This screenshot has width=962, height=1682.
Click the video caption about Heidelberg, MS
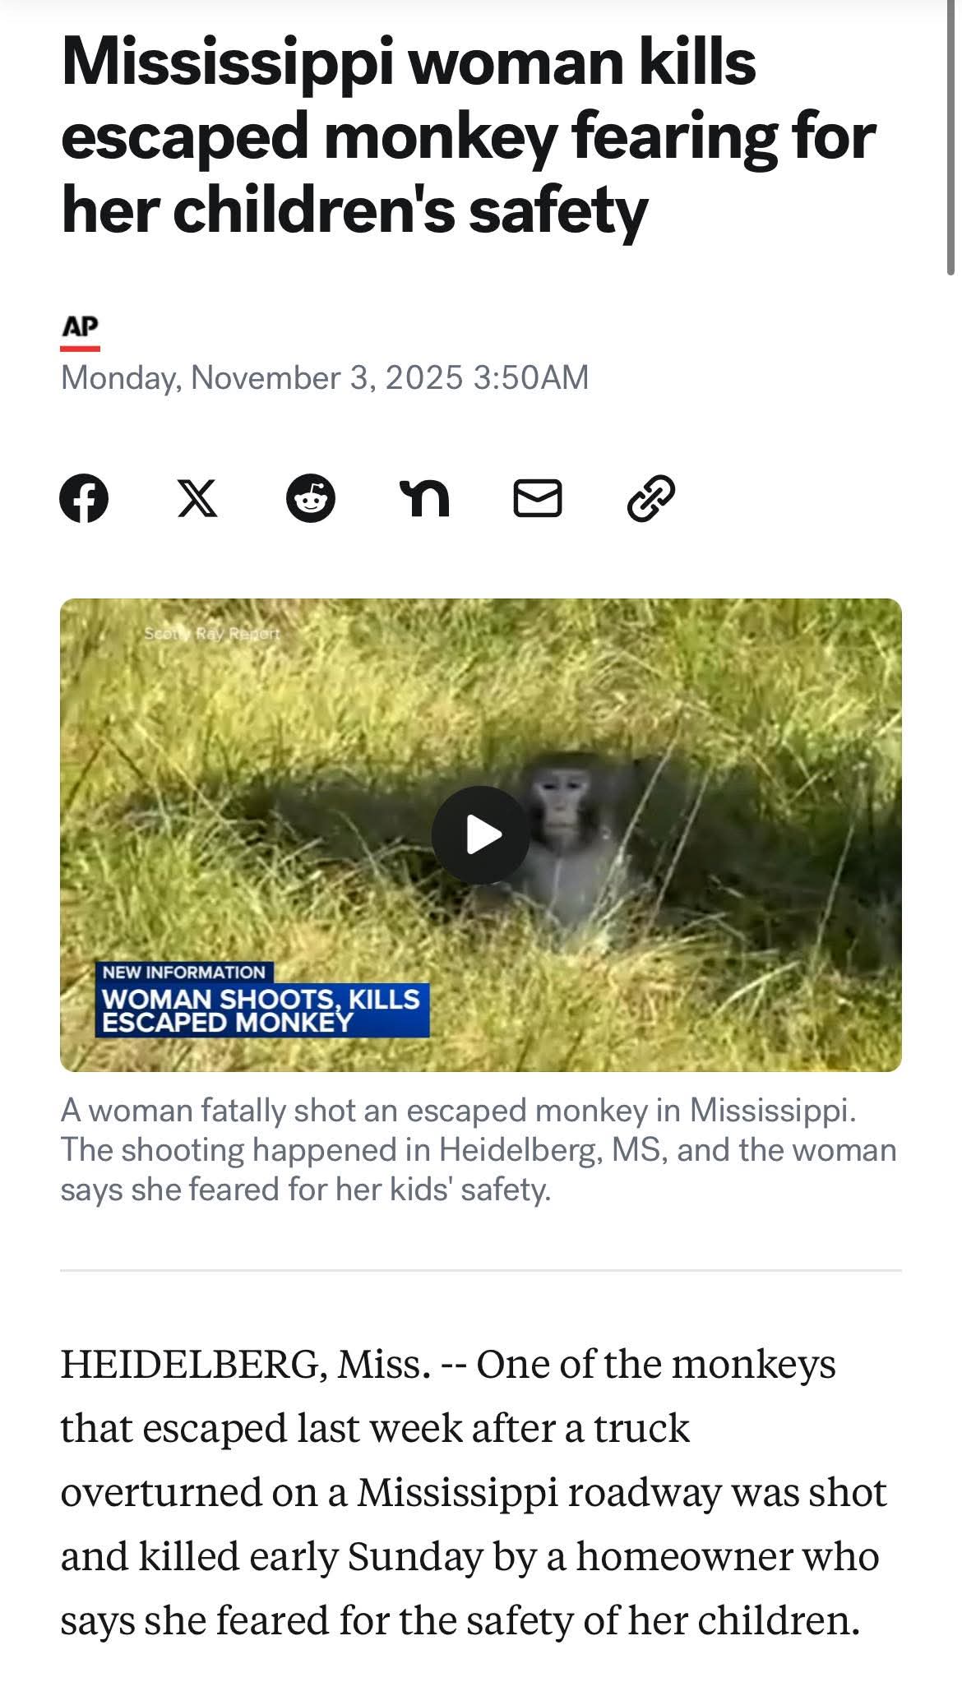coord(479,1150)
